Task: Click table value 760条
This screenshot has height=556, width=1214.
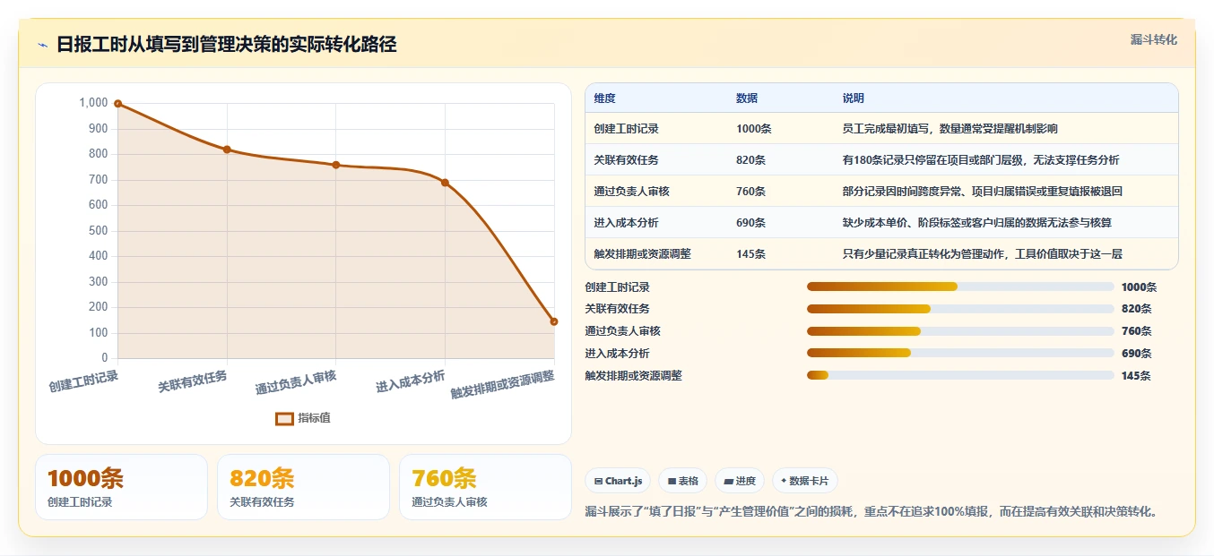Action: point(750,192)
